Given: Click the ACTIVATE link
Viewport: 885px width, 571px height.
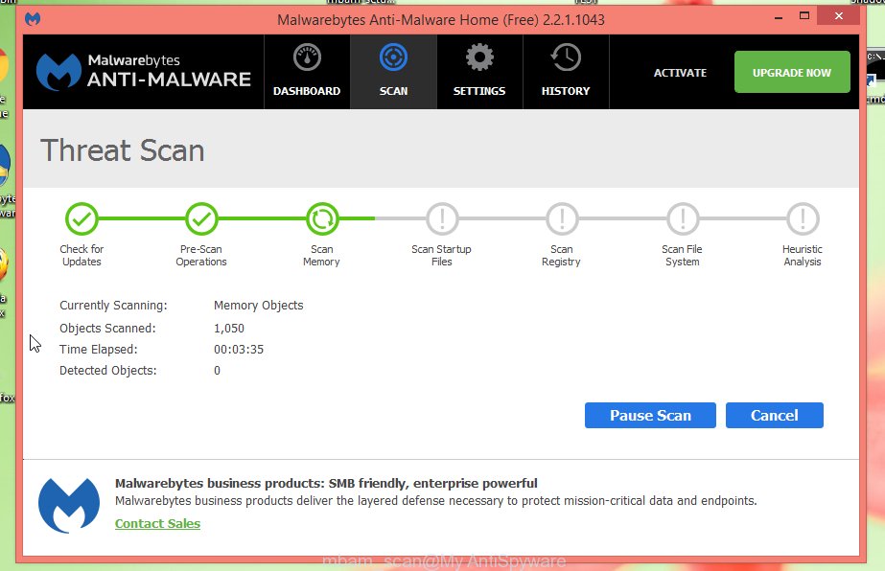Looking at the screenshot, I should click(680, 73).
